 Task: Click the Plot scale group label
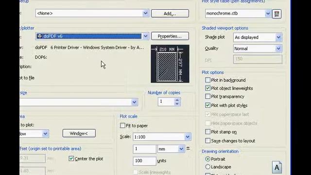tap(128, 116)
